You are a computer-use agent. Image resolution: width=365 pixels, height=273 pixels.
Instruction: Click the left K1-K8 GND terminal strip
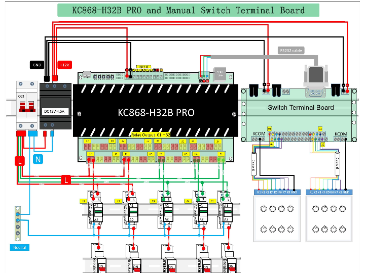click(277, 192)
